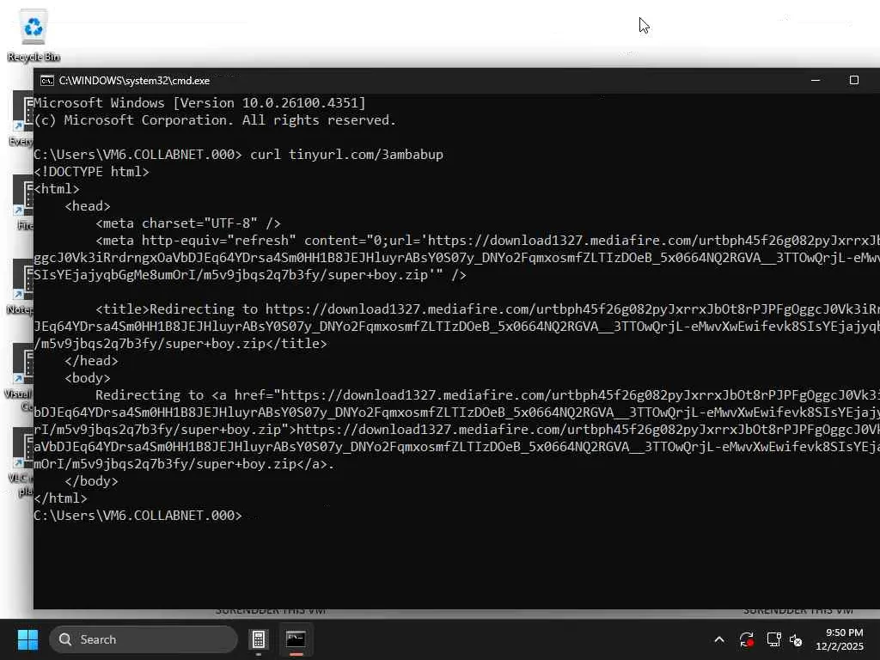Click the 'Microsoft Windows [Version 10.0.26100.4351]' line
The width and height of the screenshot is (880, 660).
199,103
